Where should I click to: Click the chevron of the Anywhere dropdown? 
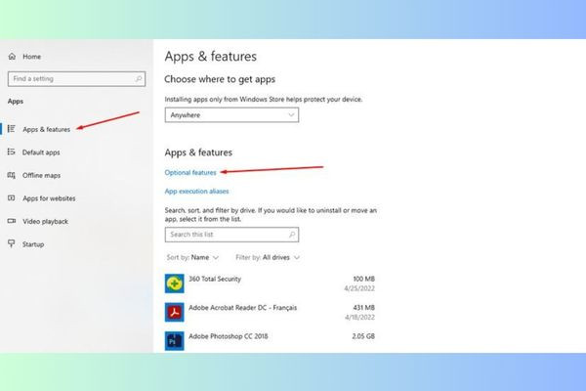[291, 115]
